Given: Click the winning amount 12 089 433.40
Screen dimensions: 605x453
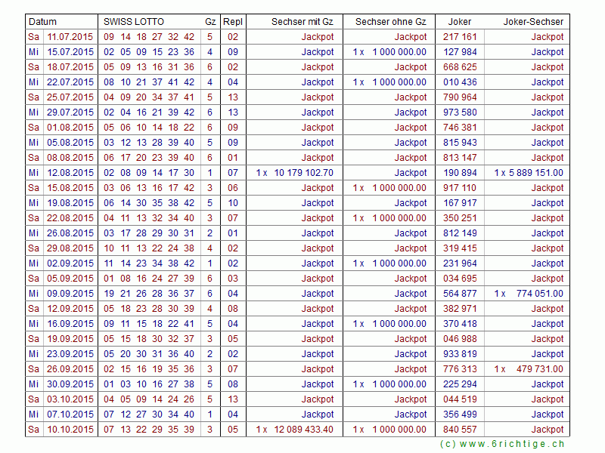Looking at the screenshot, I should pos(303,430).
